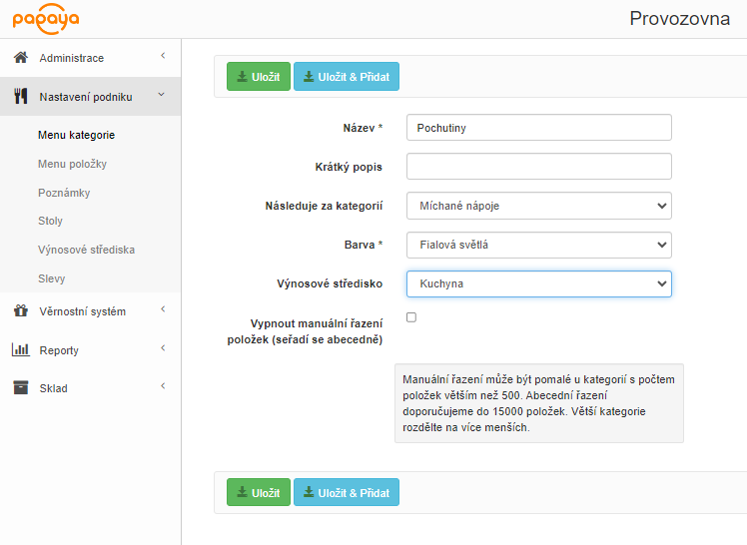Click the gift icon for Věrnostní systém

pyautogui.click(x=20, y=311)
